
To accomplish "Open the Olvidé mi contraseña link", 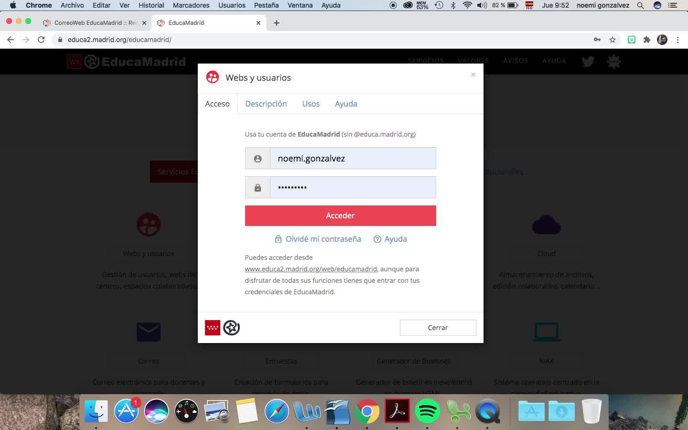I will (318, 239).
